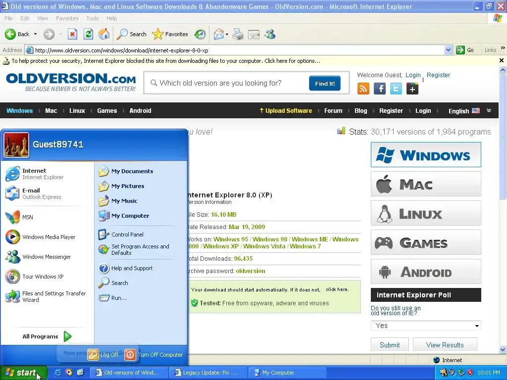507x380 pixels.
Task: Click the 'click here' download link
Action: tap(337, 289)
